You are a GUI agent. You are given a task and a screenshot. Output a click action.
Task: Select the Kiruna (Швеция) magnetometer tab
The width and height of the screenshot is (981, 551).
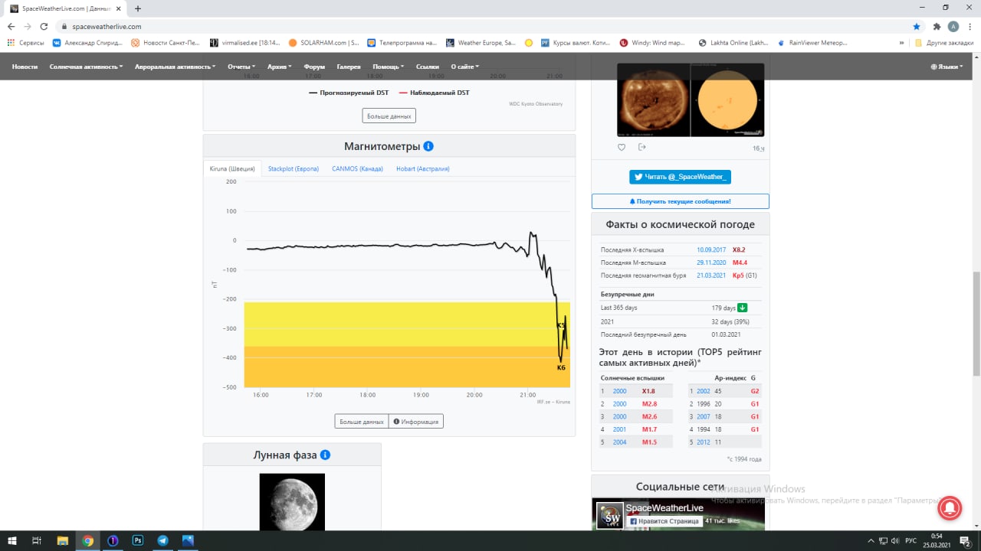pos(232,168)
